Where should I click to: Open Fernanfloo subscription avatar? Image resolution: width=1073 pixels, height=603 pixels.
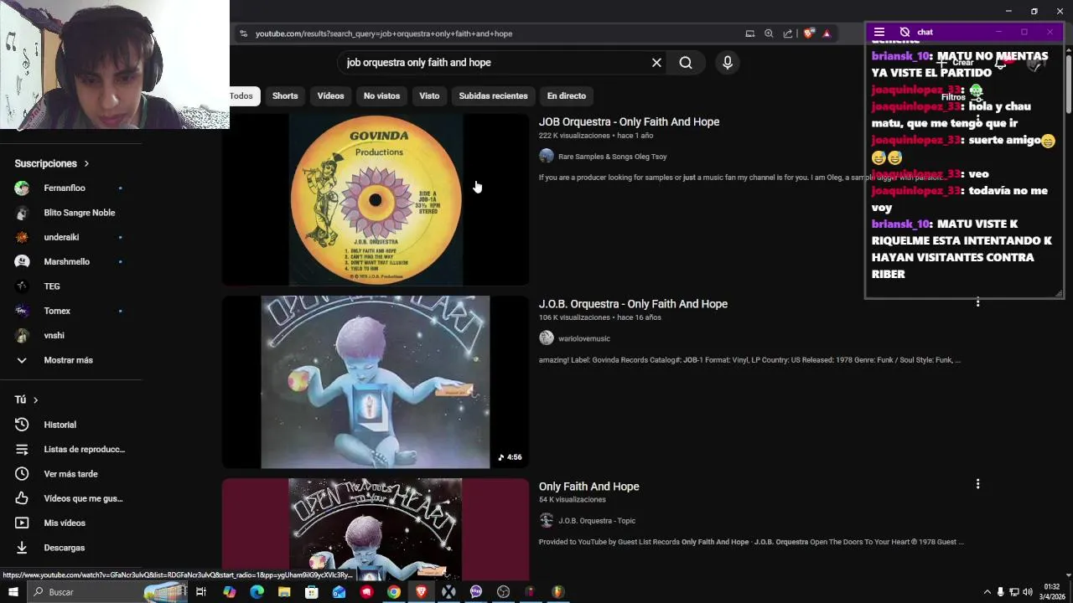pyautogui.click(x=22, y=188)
